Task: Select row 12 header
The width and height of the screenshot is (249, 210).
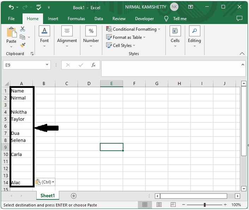Action: point(6,168)
